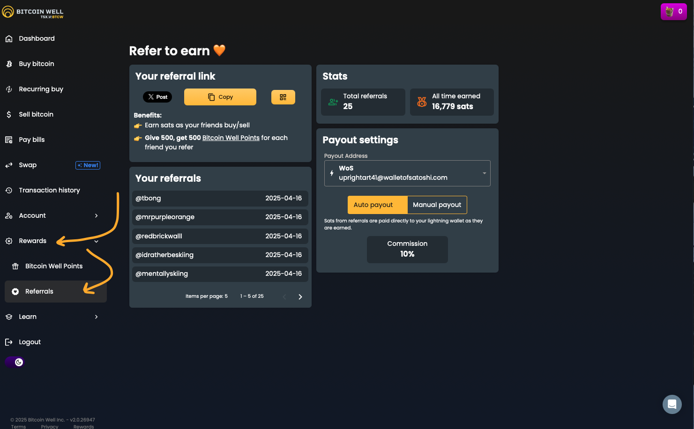
Task: Click the Buy bitcoin icon
Action: [9, 64]
